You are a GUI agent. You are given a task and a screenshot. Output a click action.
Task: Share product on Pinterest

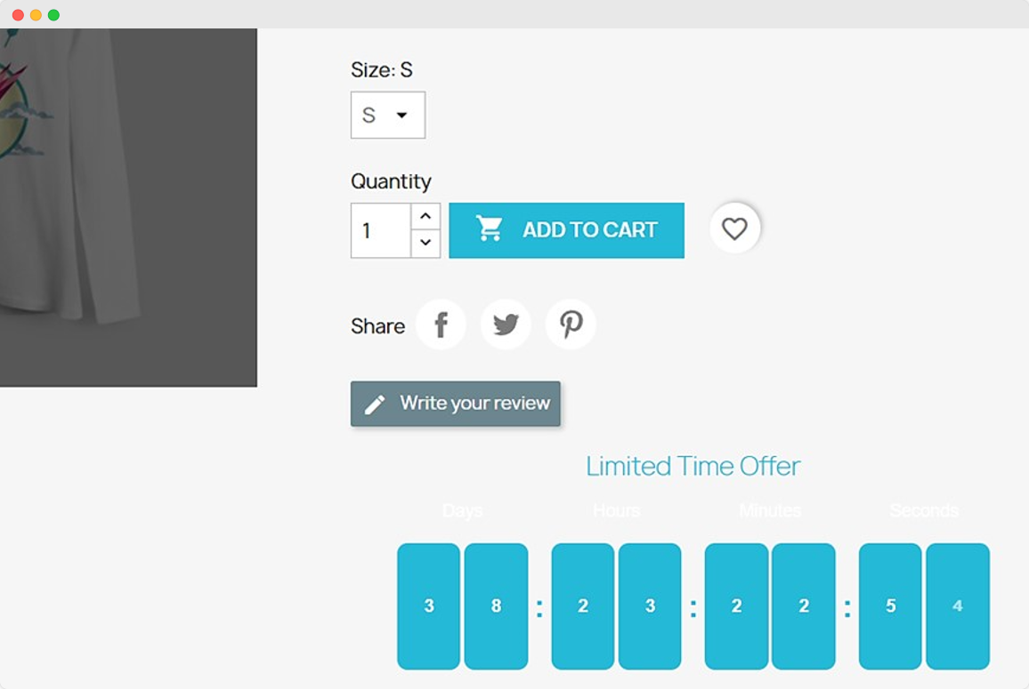pos(571,324)
